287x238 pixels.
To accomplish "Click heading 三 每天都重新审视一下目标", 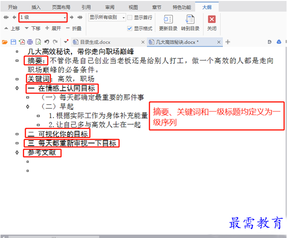I will pyautogui.click(x=72, y=143).
